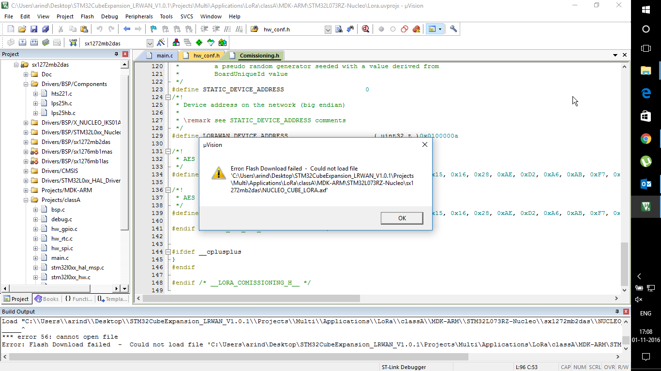The height and width of the screenshot is (371, 661).
Task: Click OK in the error dialog
Action: pos(402,218)
